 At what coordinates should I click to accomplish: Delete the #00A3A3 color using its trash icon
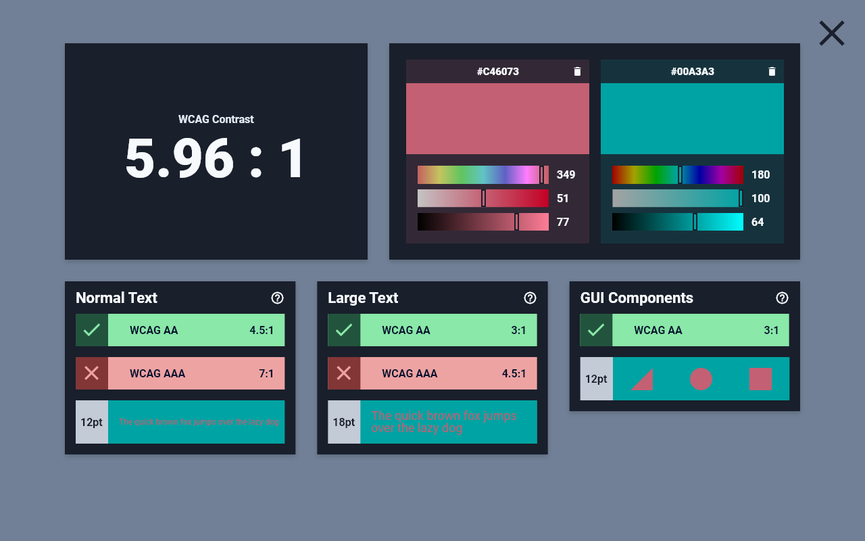click(x=772, y=70)
